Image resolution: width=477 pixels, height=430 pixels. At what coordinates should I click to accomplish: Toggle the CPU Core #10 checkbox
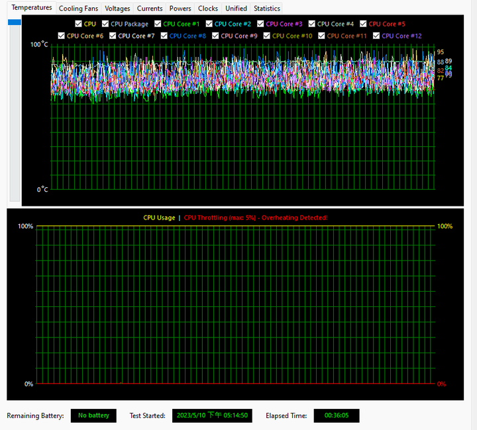pos(267,36)
